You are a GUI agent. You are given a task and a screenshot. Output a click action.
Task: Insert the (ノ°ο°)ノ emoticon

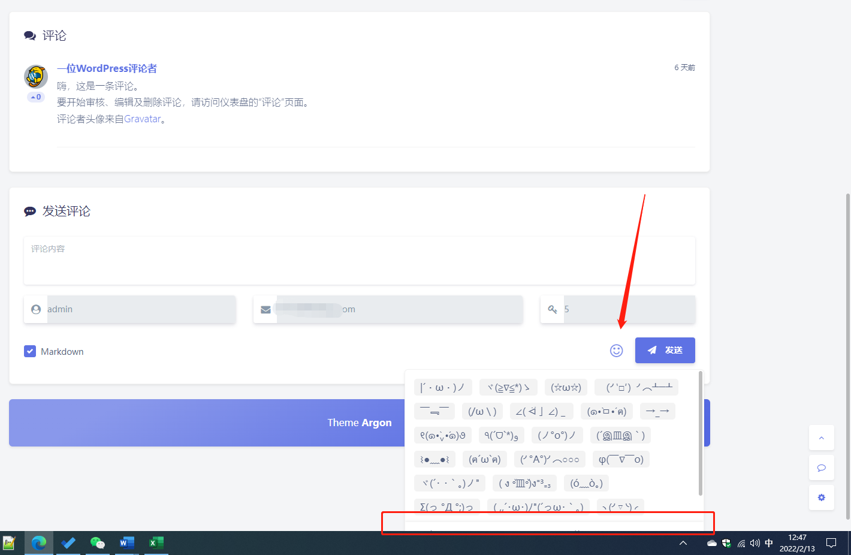(x=557, y=435)
